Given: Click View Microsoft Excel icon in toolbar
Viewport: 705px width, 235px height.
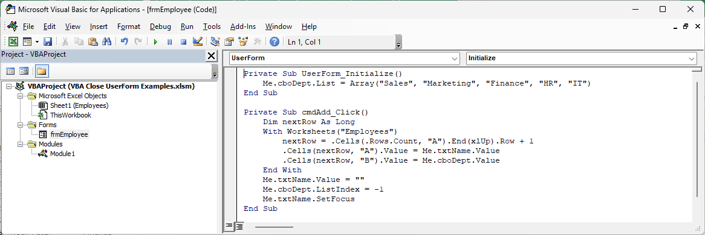Looking at the screenshot, I should 13,42.
